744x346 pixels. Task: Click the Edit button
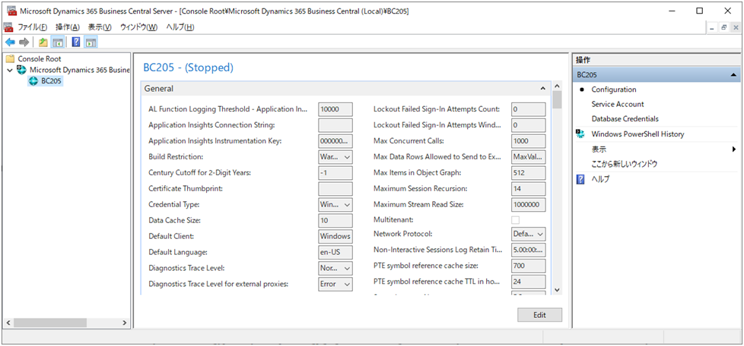pyautogui.click(x=539, y=315)
